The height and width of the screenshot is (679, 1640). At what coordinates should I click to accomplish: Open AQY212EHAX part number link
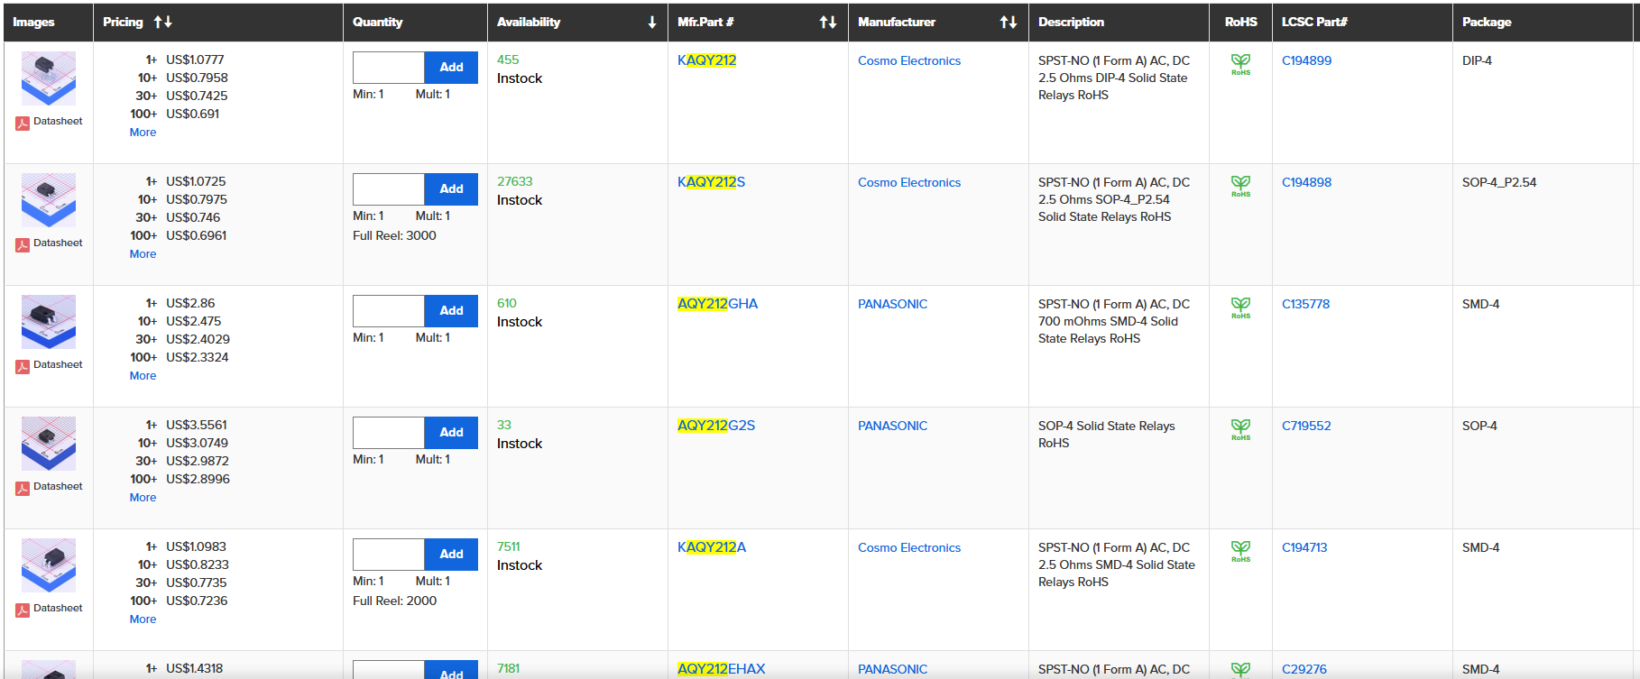[x=721, y=669]
